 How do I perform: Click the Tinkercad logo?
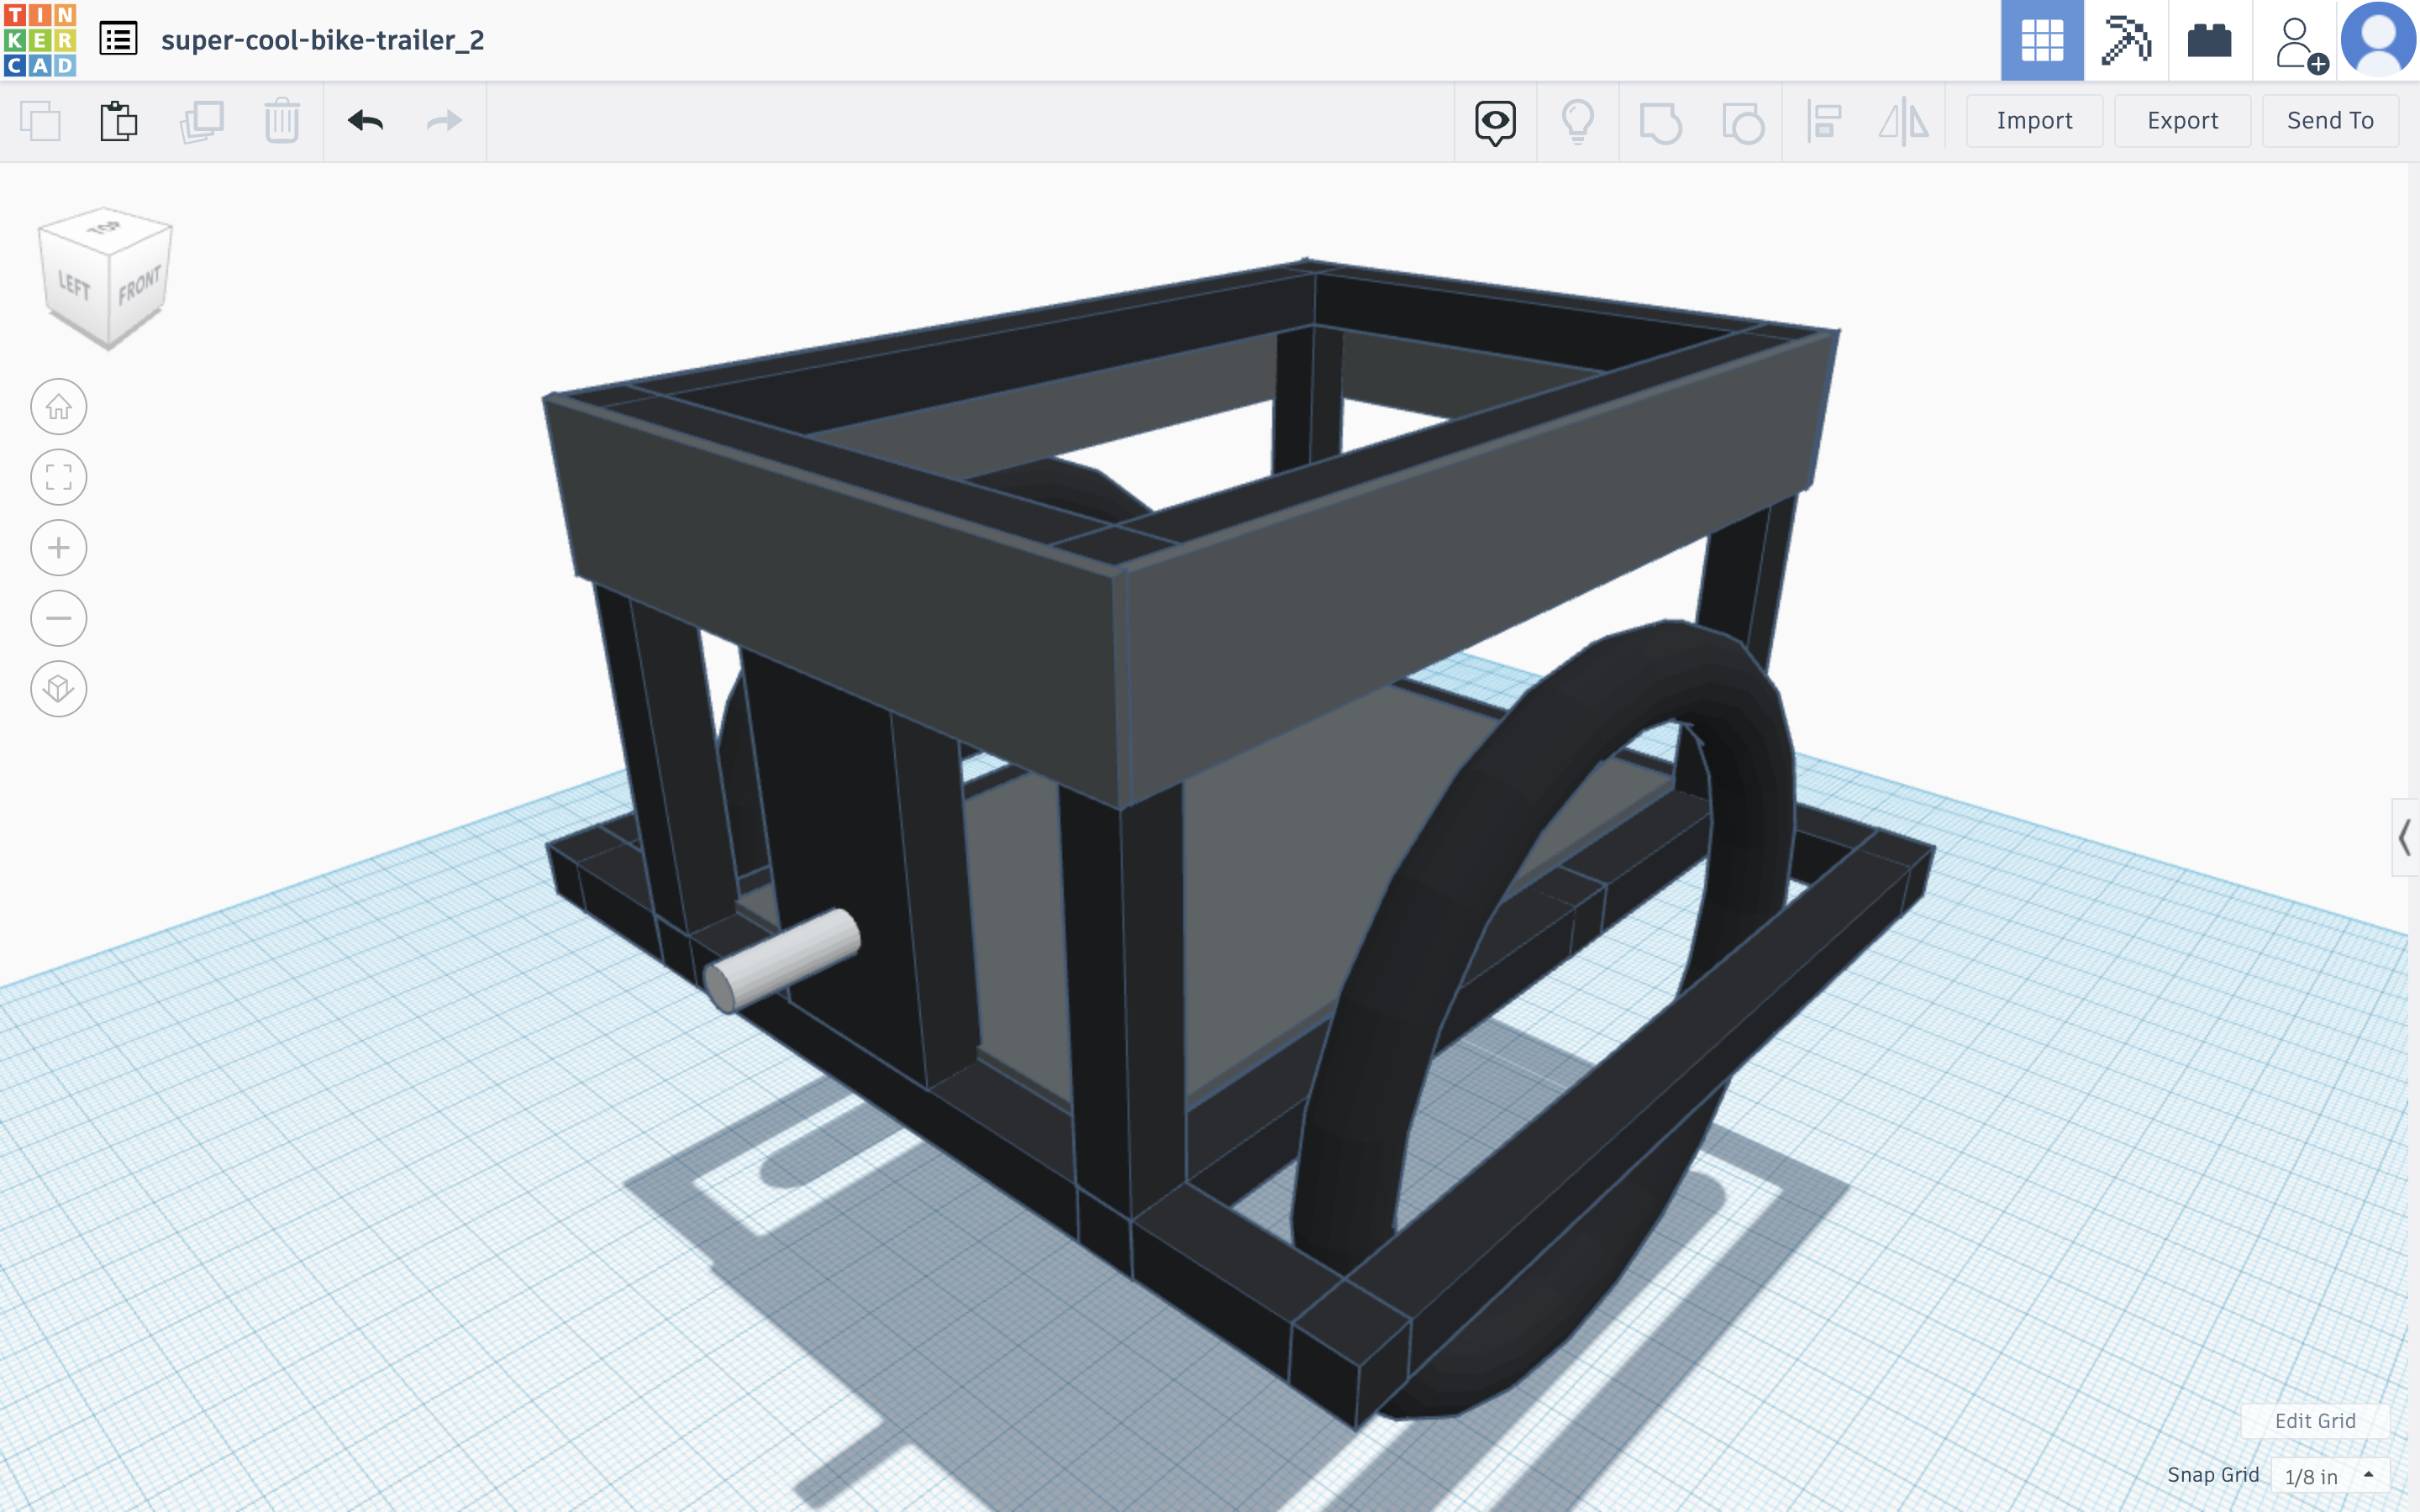(x=40, y=40)
